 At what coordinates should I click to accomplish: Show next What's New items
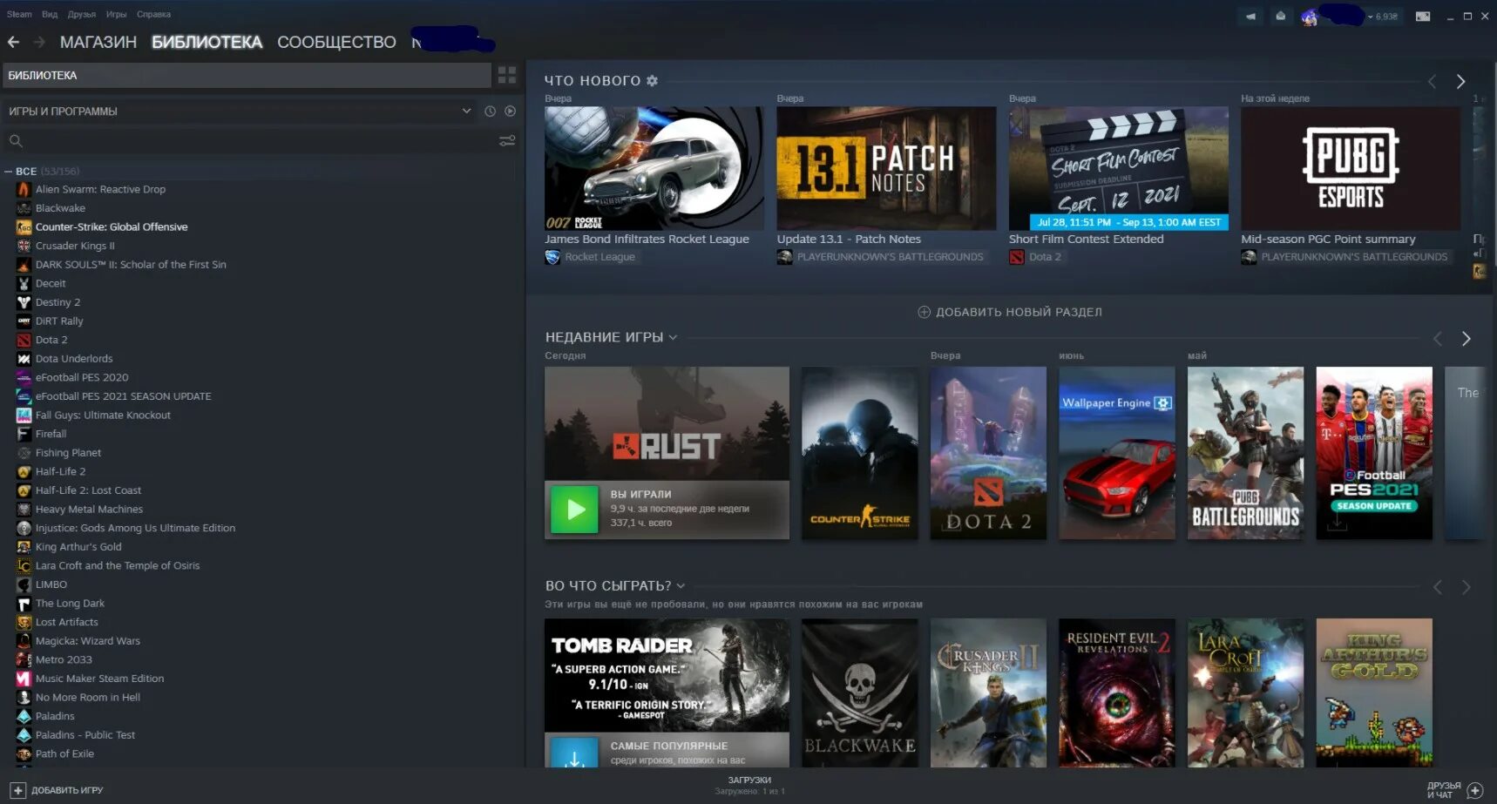point(1460,81)
